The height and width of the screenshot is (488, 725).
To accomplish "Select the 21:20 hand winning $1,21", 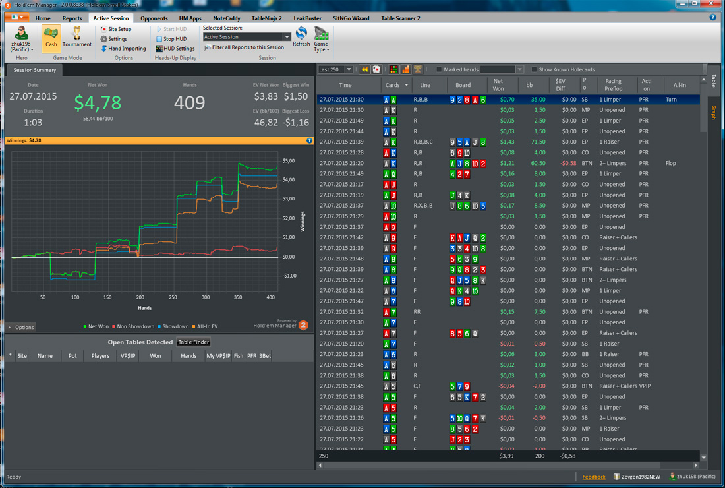I will [x=507, y=164].
